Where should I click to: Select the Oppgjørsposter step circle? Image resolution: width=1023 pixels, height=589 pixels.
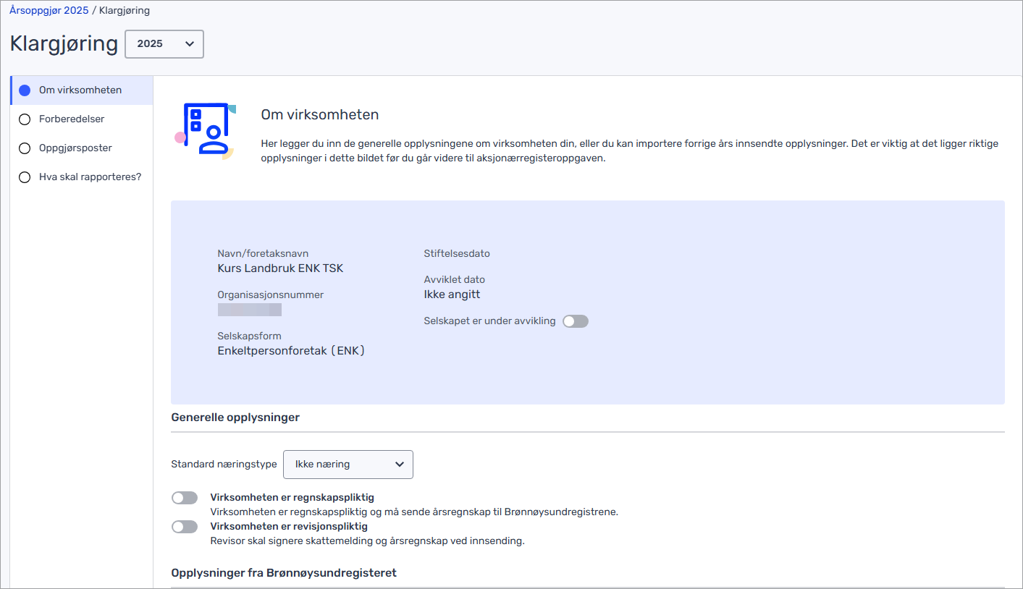(25, 148)
